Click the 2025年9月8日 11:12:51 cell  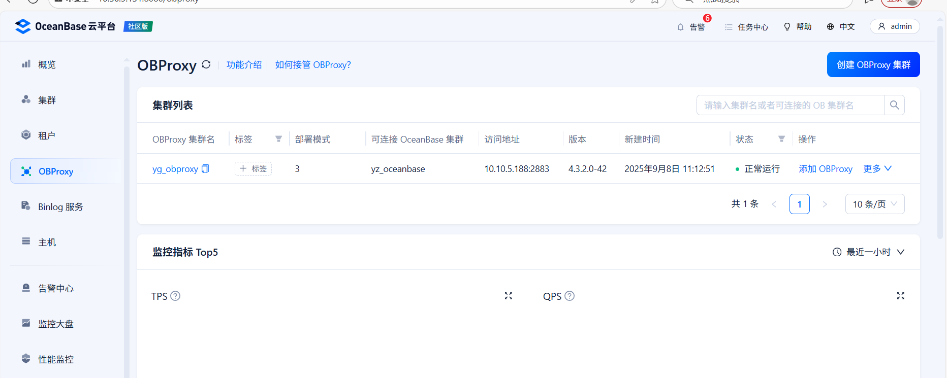click(x=670, y=169)
